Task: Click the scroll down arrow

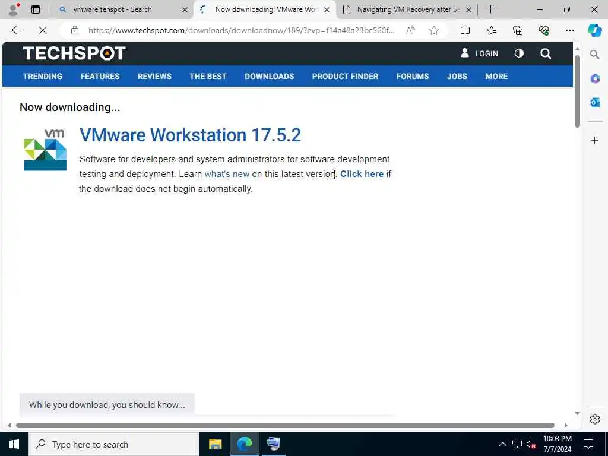Action: pos(577,413)
